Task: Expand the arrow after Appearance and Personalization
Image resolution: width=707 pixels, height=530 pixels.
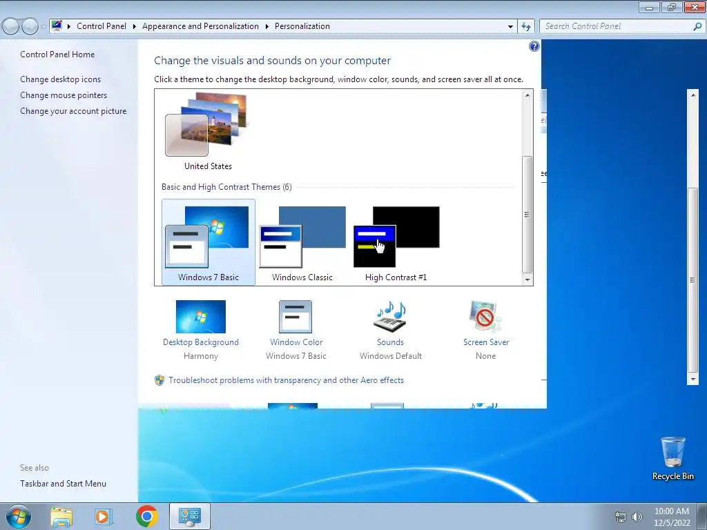Action: [267, 27]
